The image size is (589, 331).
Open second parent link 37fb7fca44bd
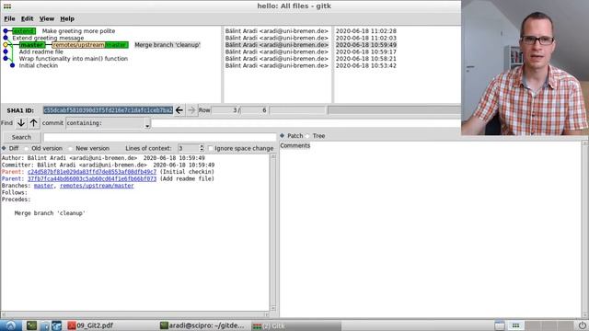coord(92,178)
